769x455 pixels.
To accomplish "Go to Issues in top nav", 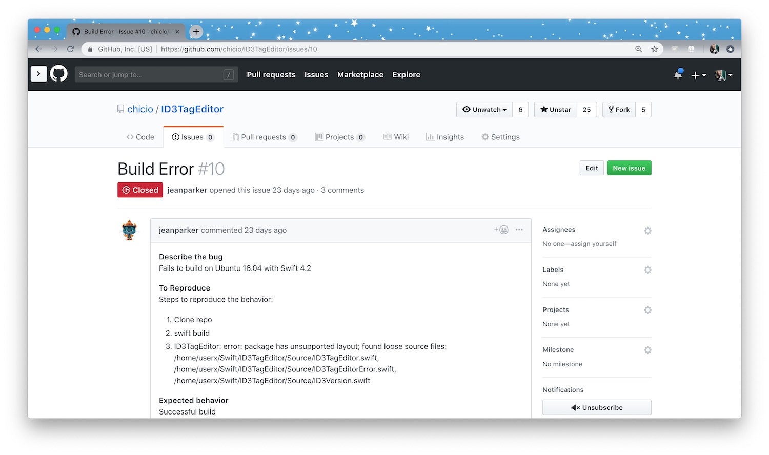I will (x=316, y=75).
